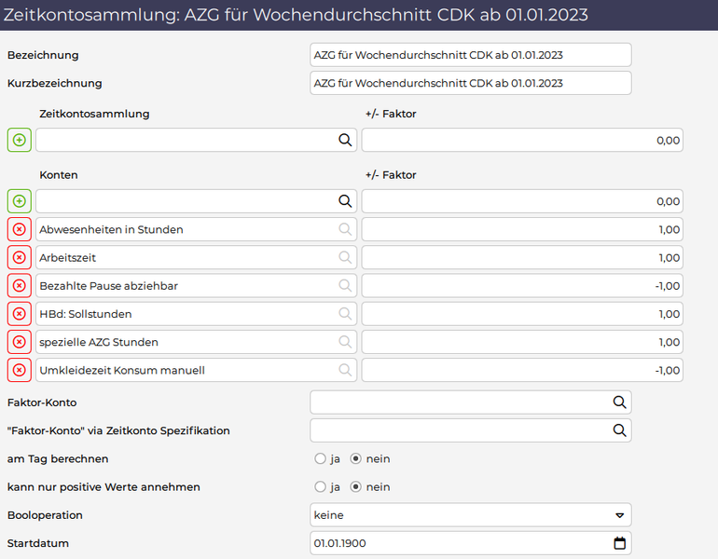Screen dimensions: 718x559
Task: Edit the Kurzbezeichnung text field
Action: point(471,83)
